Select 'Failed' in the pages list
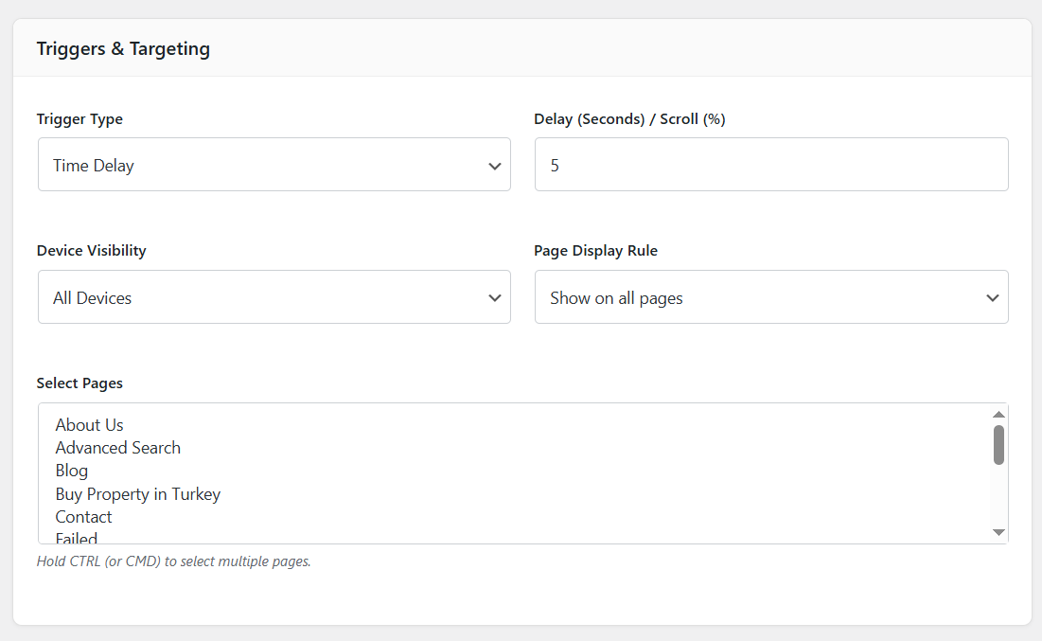This screenshot has width=1042, height=641. (76, 536)
